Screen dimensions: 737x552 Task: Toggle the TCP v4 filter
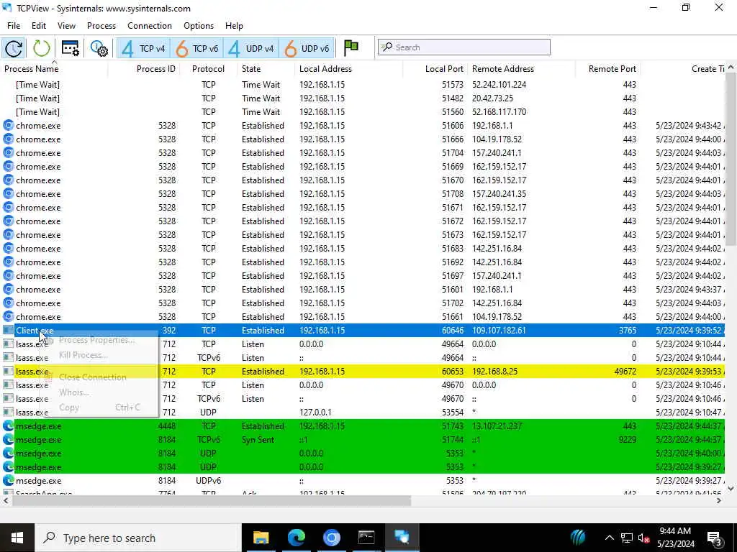tap(143, 48)
